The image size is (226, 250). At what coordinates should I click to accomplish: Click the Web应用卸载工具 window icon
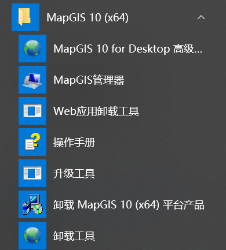coord(32,111)
